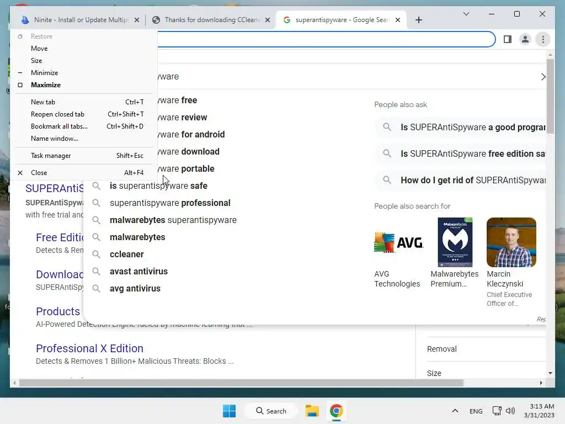Image resolution: width=565 pixels, height=424 pixels.
Task: Open the tab search dropdown chevron
Action: 466,14
